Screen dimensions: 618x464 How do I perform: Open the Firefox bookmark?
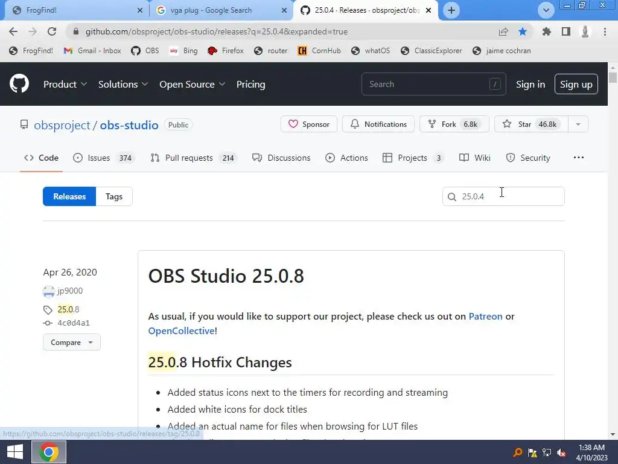tap(226, 51)
